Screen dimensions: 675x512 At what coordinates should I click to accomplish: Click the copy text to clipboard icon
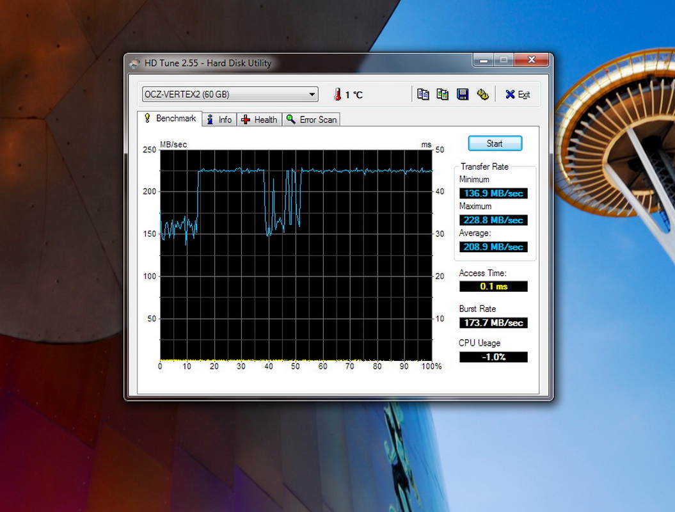coord(423,94)
